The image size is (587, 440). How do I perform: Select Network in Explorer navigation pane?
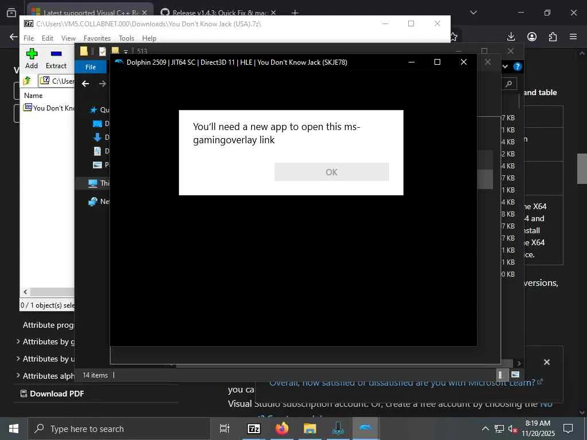(x=99, y=201)
